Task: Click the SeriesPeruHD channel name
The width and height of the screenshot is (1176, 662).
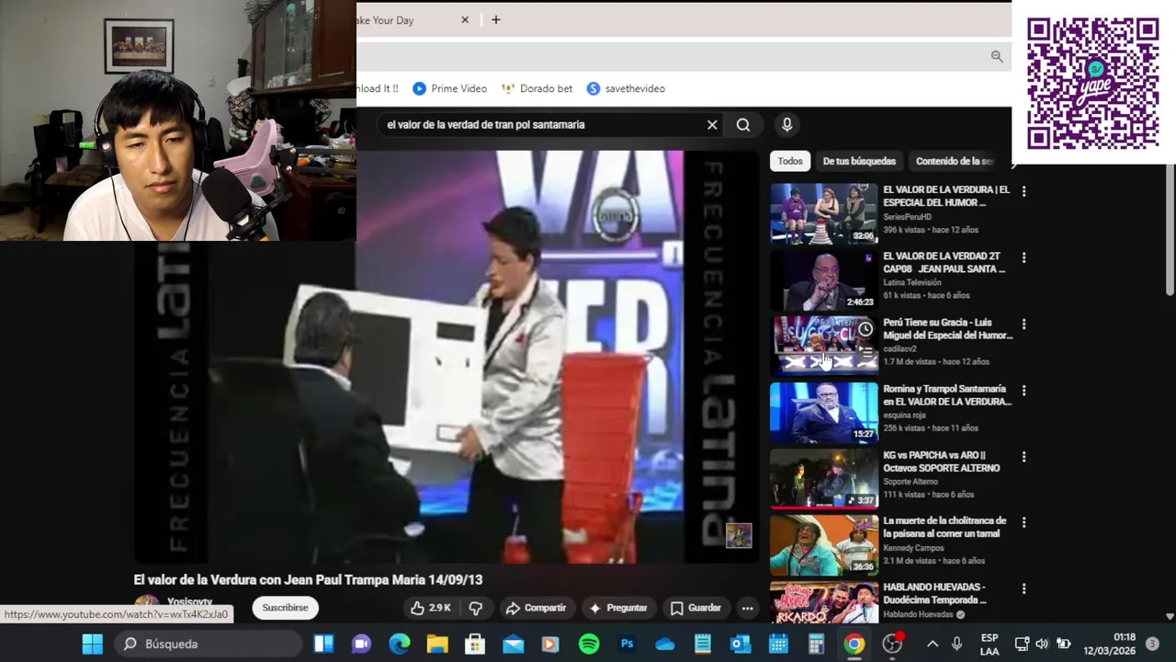Action: click(907, 217)
